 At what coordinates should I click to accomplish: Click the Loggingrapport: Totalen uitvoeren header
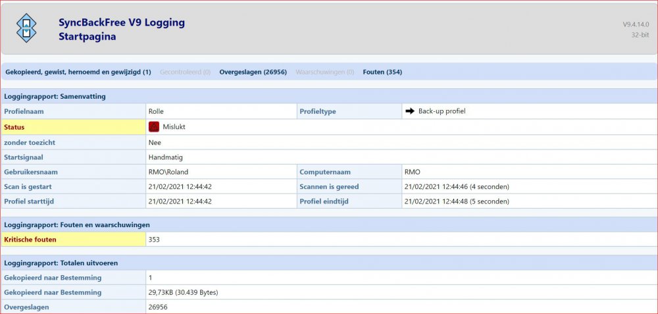61,263
